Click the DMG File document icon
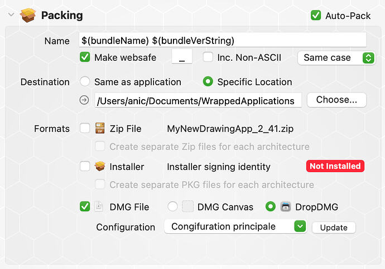This screenshot has width=385, height=269. click(x=99, y=206)
